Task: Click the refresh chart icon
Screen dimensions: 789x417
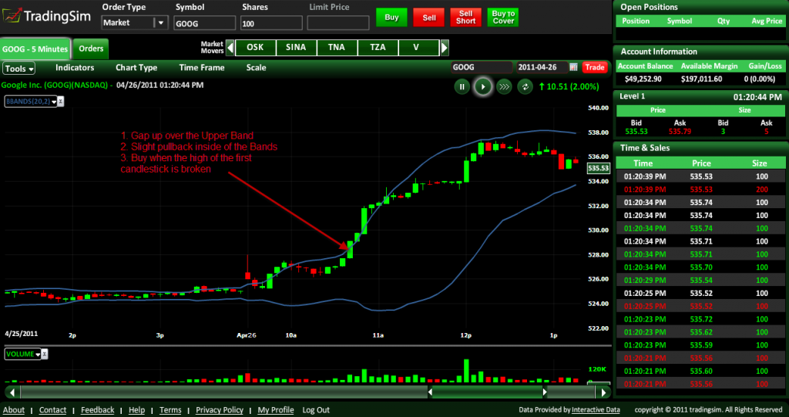Action: tap(525, 86)
